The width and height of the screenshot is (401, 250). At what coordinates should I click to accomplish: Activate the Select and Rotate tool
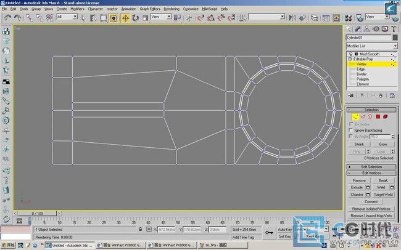[135, 18]
